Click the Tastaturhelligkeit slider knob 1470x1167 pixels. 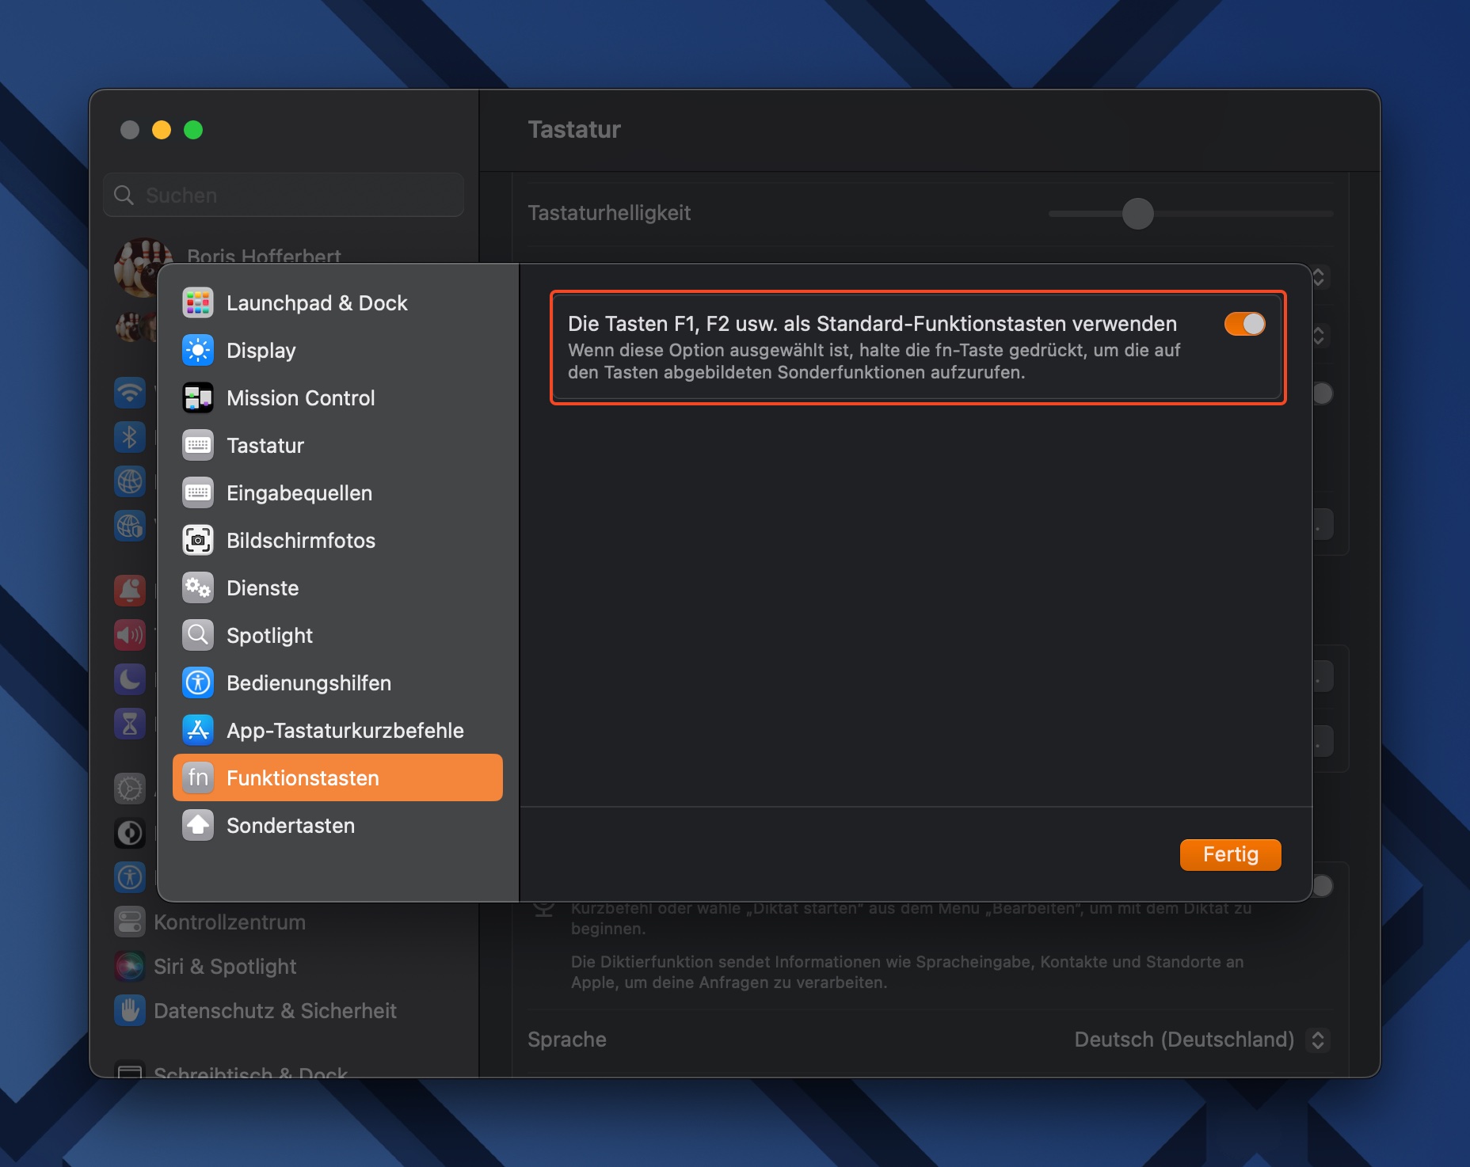1137,214
